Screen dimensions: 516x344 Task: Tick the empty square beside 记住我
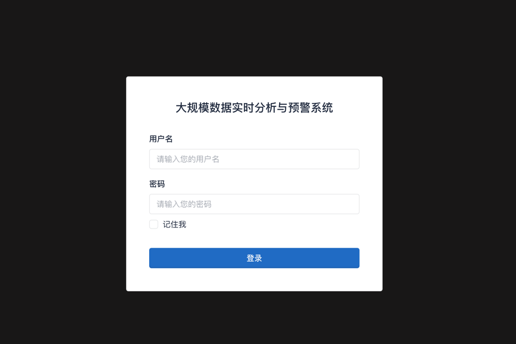tap(154, 224)
